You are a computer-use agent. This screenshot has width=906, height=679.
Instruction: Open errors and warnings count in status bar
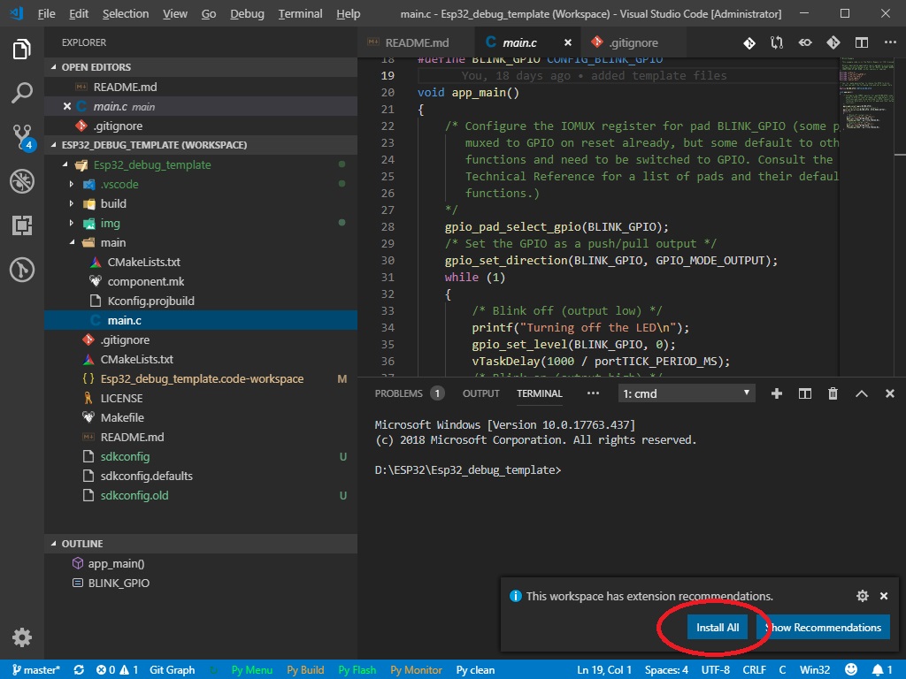coord(117,670)
